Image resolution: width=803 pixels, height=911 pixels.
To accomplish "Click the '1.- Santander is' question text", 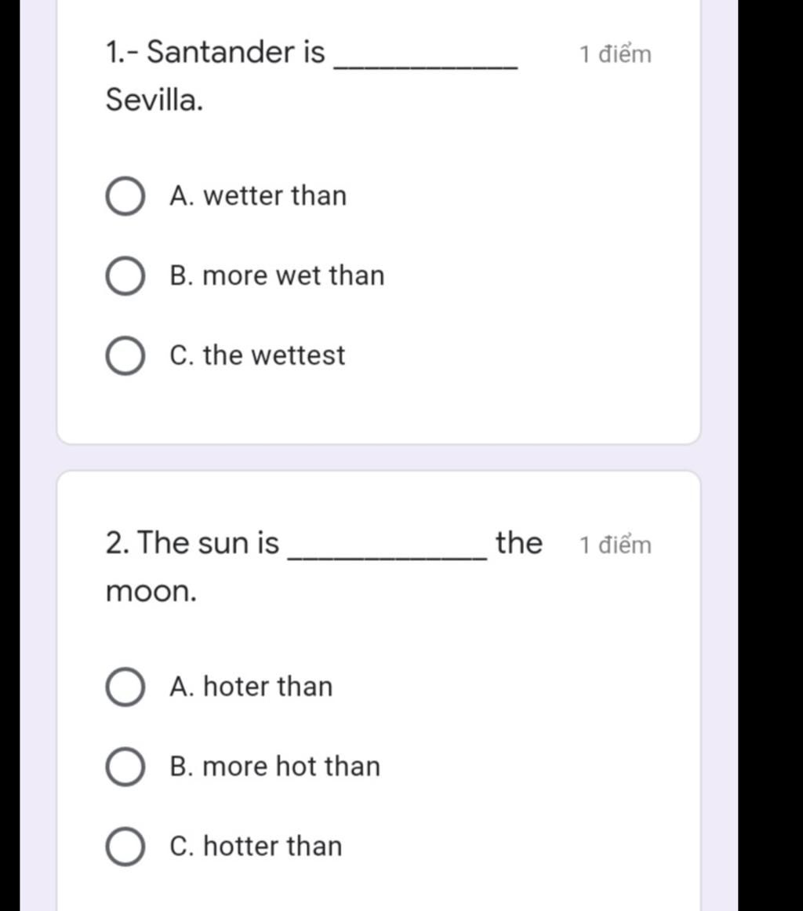I will [215, 53].
